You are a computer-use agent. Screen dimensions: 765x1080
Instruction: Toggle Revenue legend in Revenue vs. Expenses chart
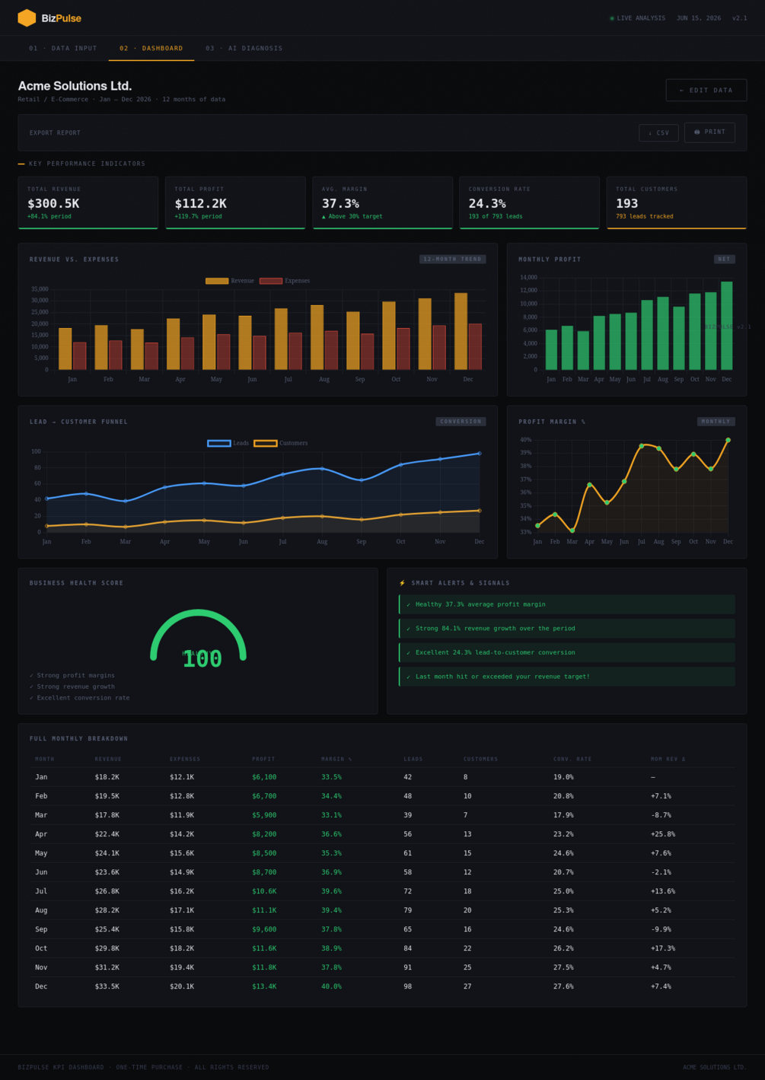click(x=230, y=281)
